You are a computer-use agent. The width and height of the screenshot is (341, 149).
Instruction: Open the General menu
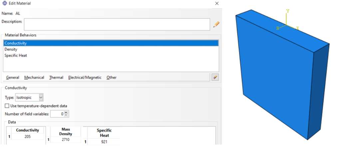(x=13, y=77)
